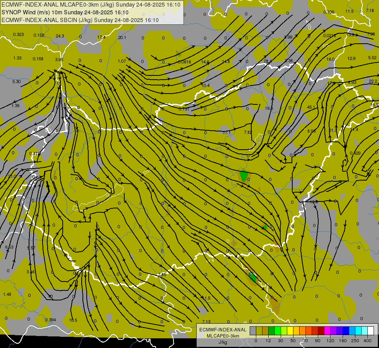The image size is (379, 348).
Task: Click the gray swatch in the MLCAPE legend
Action: coord(253,331)
